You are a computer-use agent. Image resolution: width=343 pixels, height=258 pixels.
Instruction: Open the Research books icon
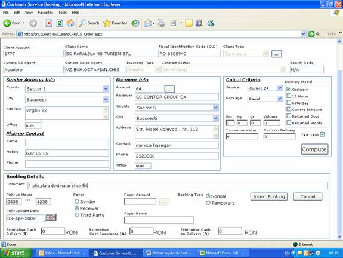click(x=199, y=23)
